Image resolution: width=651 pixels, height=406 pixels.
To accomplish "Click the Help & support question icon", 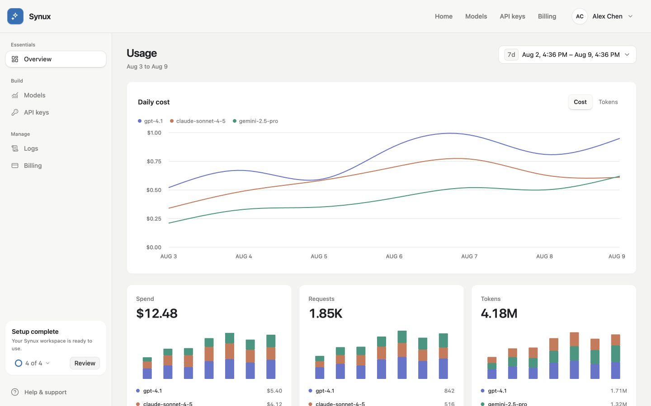I will [x=15, y=392].
